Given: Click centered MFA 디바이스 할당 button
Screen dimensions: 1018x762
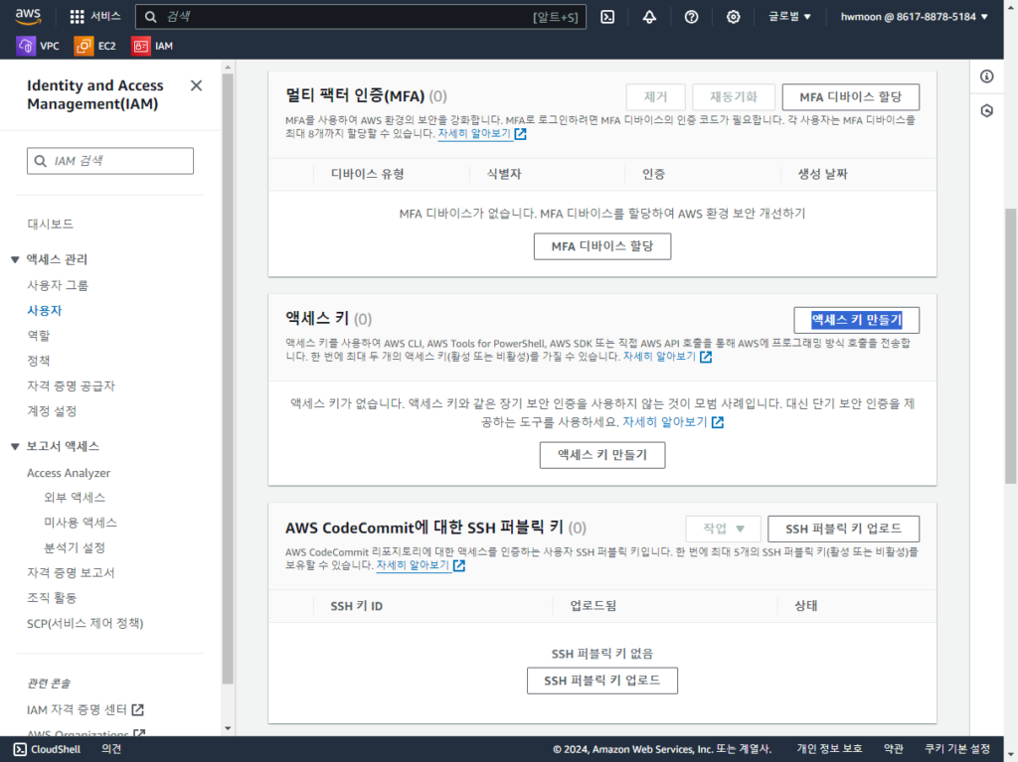Looking at the screenshot, I should coord(602,246).
